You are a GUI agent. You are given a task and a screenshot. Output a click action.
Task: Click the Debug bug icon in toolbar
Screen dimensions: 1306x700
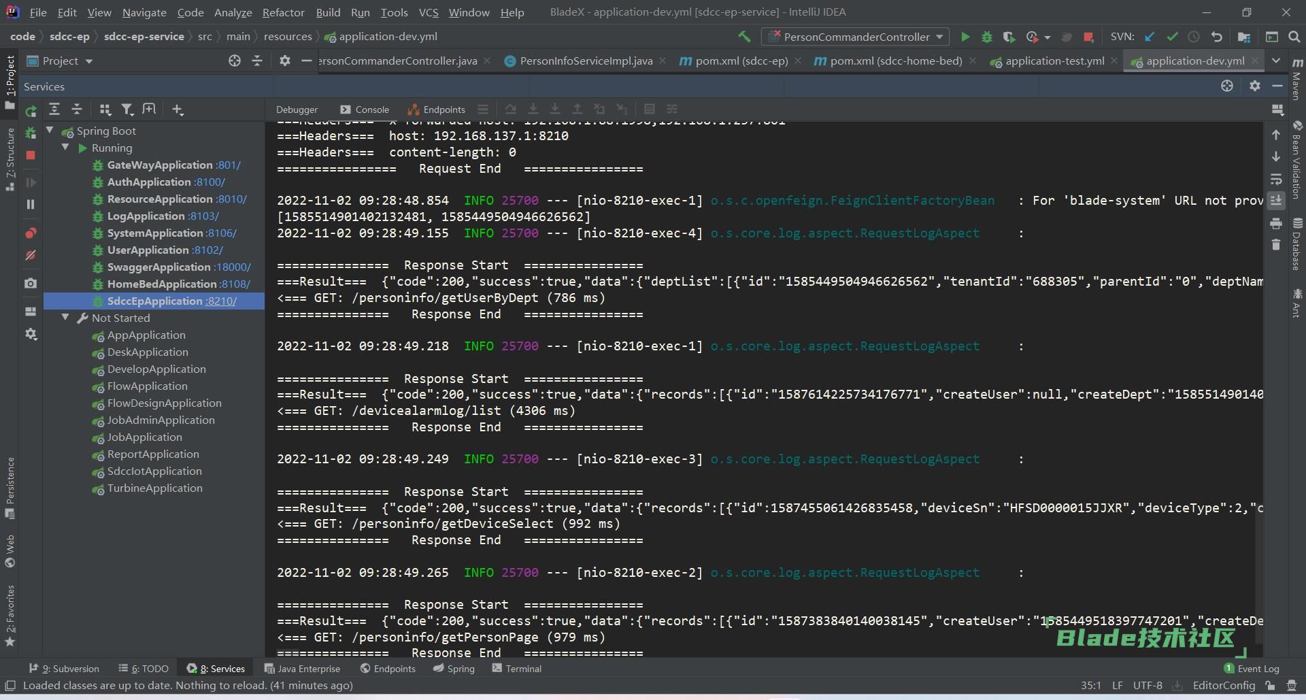[x=986, y=37]
